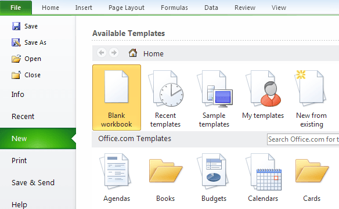The image size is (339, 209).
Task: Select New in the backstage menu
Action: (x=38, y=138)
